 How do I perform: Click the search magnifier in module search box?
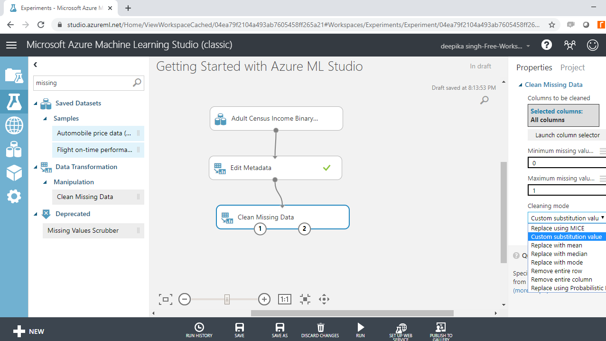pos(137,83)
